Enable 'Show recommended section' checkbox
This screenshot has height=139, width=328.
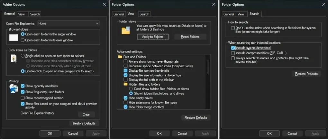click(x=23, y=98)
